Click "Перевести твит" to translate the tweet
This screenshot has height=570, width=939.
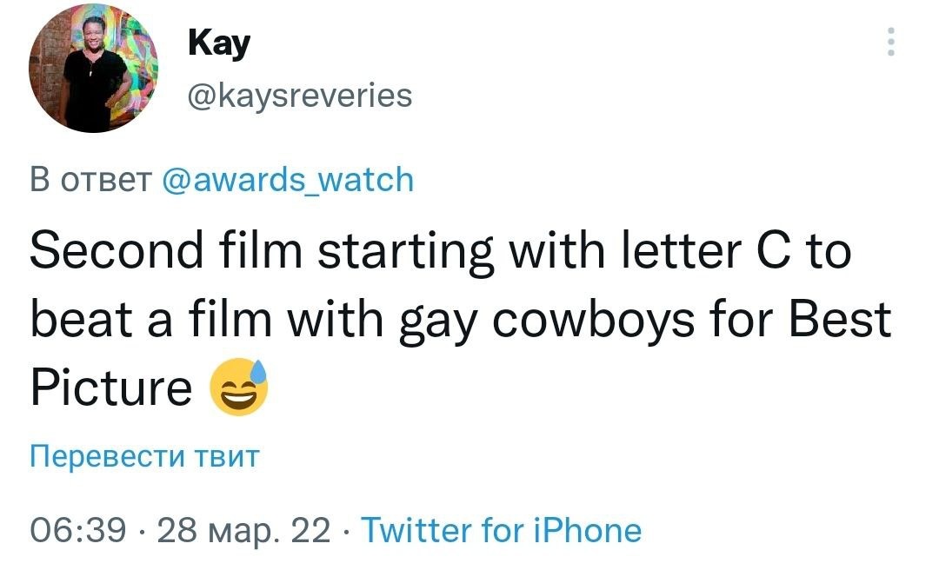click(144, 456)
